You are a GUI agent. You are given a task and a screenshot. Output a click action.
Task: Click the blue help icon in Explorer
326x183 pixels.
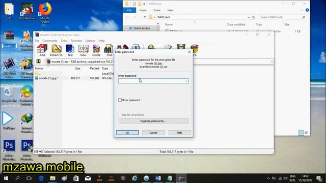(307, 10)
